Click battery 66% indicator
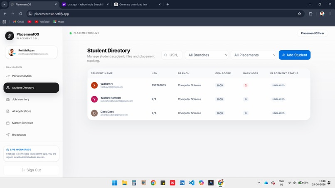 click(303, 183)
